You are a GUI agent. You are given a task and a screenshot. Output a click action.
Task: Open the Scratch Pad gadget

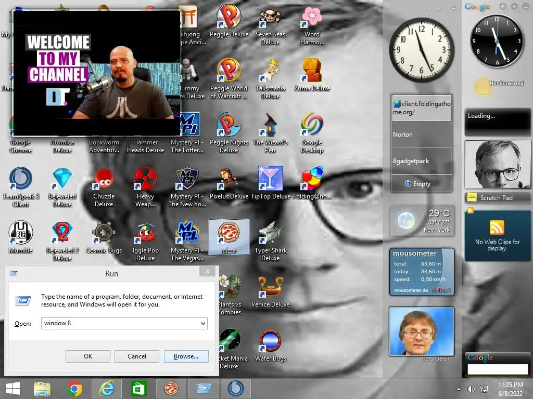[x=497, y=198]
